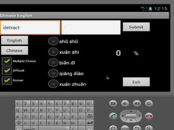Click the D-pad left arrow
Image resolution: width=174 pixels, height=130 pixels.
point(123,116)
